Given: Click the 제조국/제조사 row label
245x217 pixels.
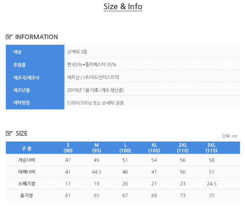Looking at the screenshot, I should click(26, 78).
